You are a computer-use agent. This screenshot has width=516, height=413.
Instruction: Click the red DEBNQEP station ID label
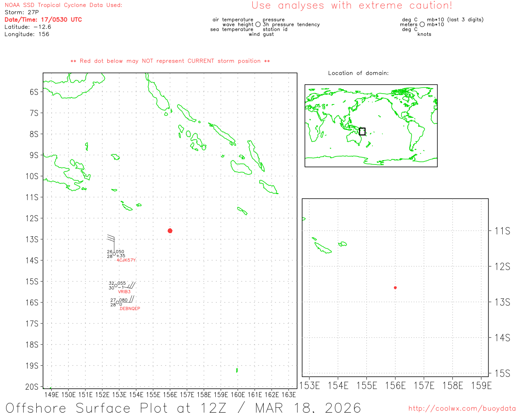[x=130, y=309]
